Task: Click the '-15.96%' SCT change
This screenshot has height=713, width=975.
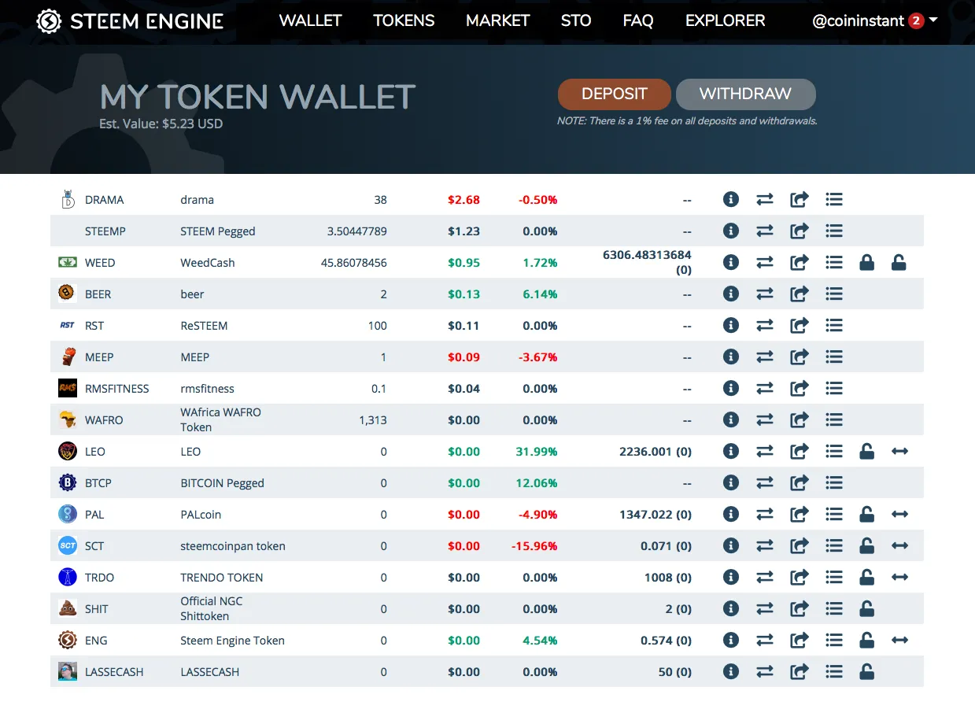Action: pyautogui.click(x=534, y=546)
